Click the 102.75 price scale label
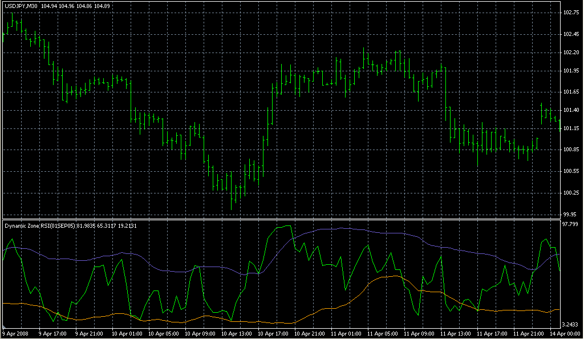This screenshot has width=584, height=339. tap(570, 12)
